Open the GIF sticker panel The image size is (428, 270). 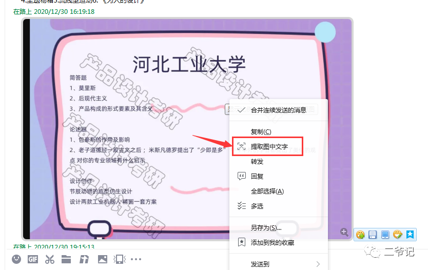[x=33, y=259]
